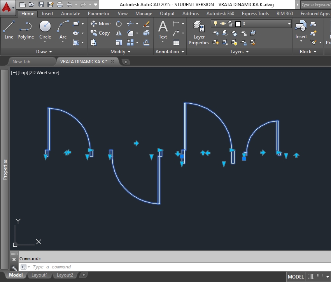This screenshot has height=282, width=331.
Task: Open the Layout1 tab
Action: 39,275
